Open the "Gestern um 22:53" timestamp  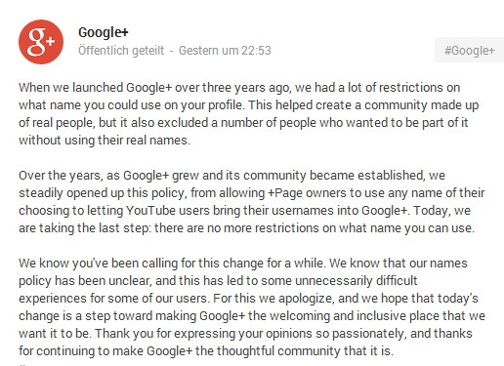pyautogui.click(x=225, y=51)
